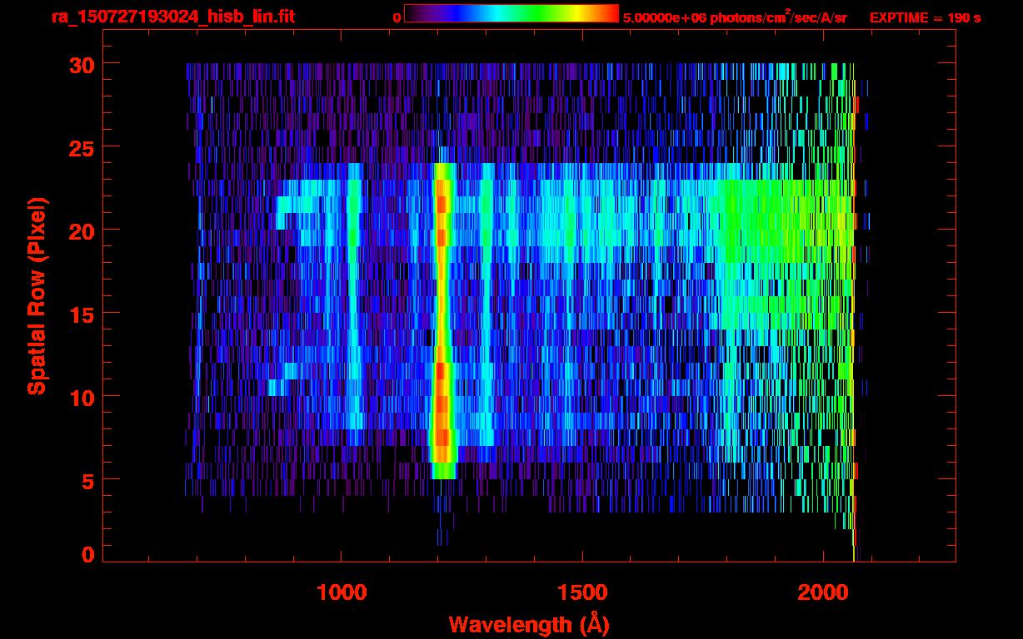Click y-axis tick label 25
The image size is (1023, 639).
[82, 147]
